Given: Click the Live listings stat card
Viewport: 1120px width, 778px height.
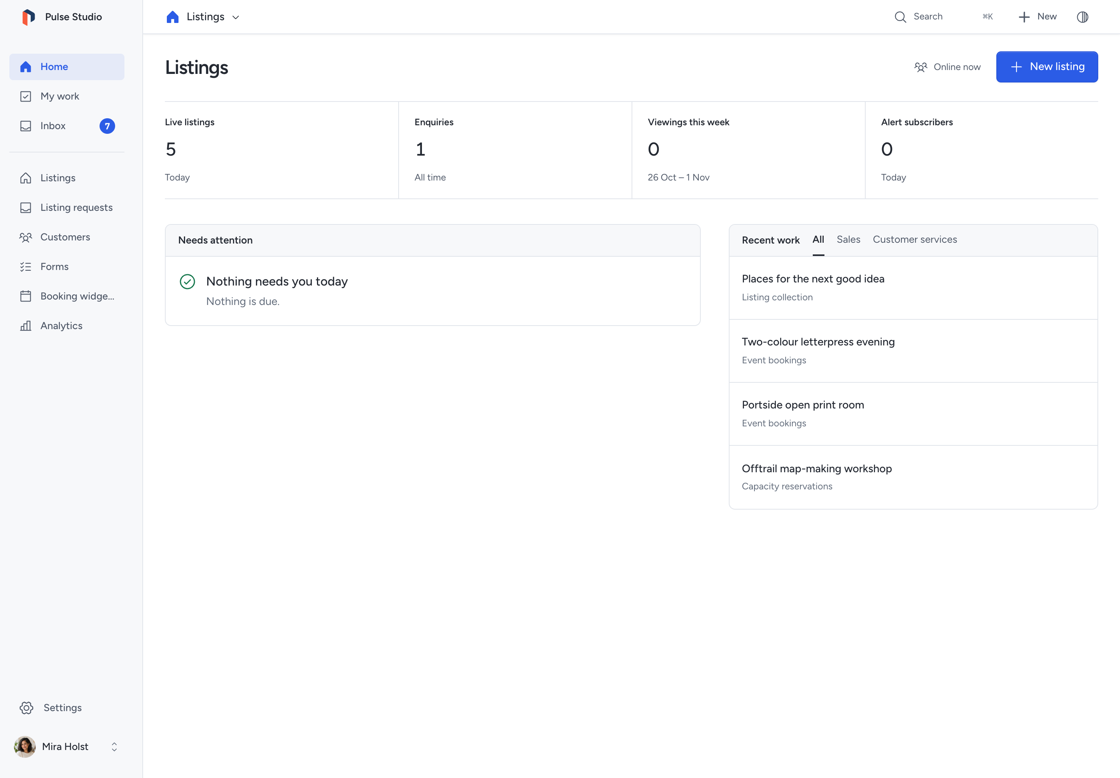Looking at the screenshot, I should pyautogui.click(x=281, y=150).
